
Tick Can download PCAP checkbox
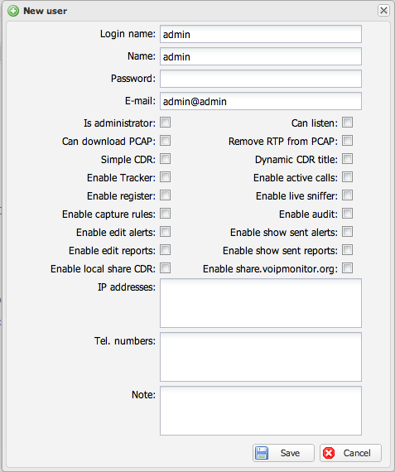[x=166, y=141]
